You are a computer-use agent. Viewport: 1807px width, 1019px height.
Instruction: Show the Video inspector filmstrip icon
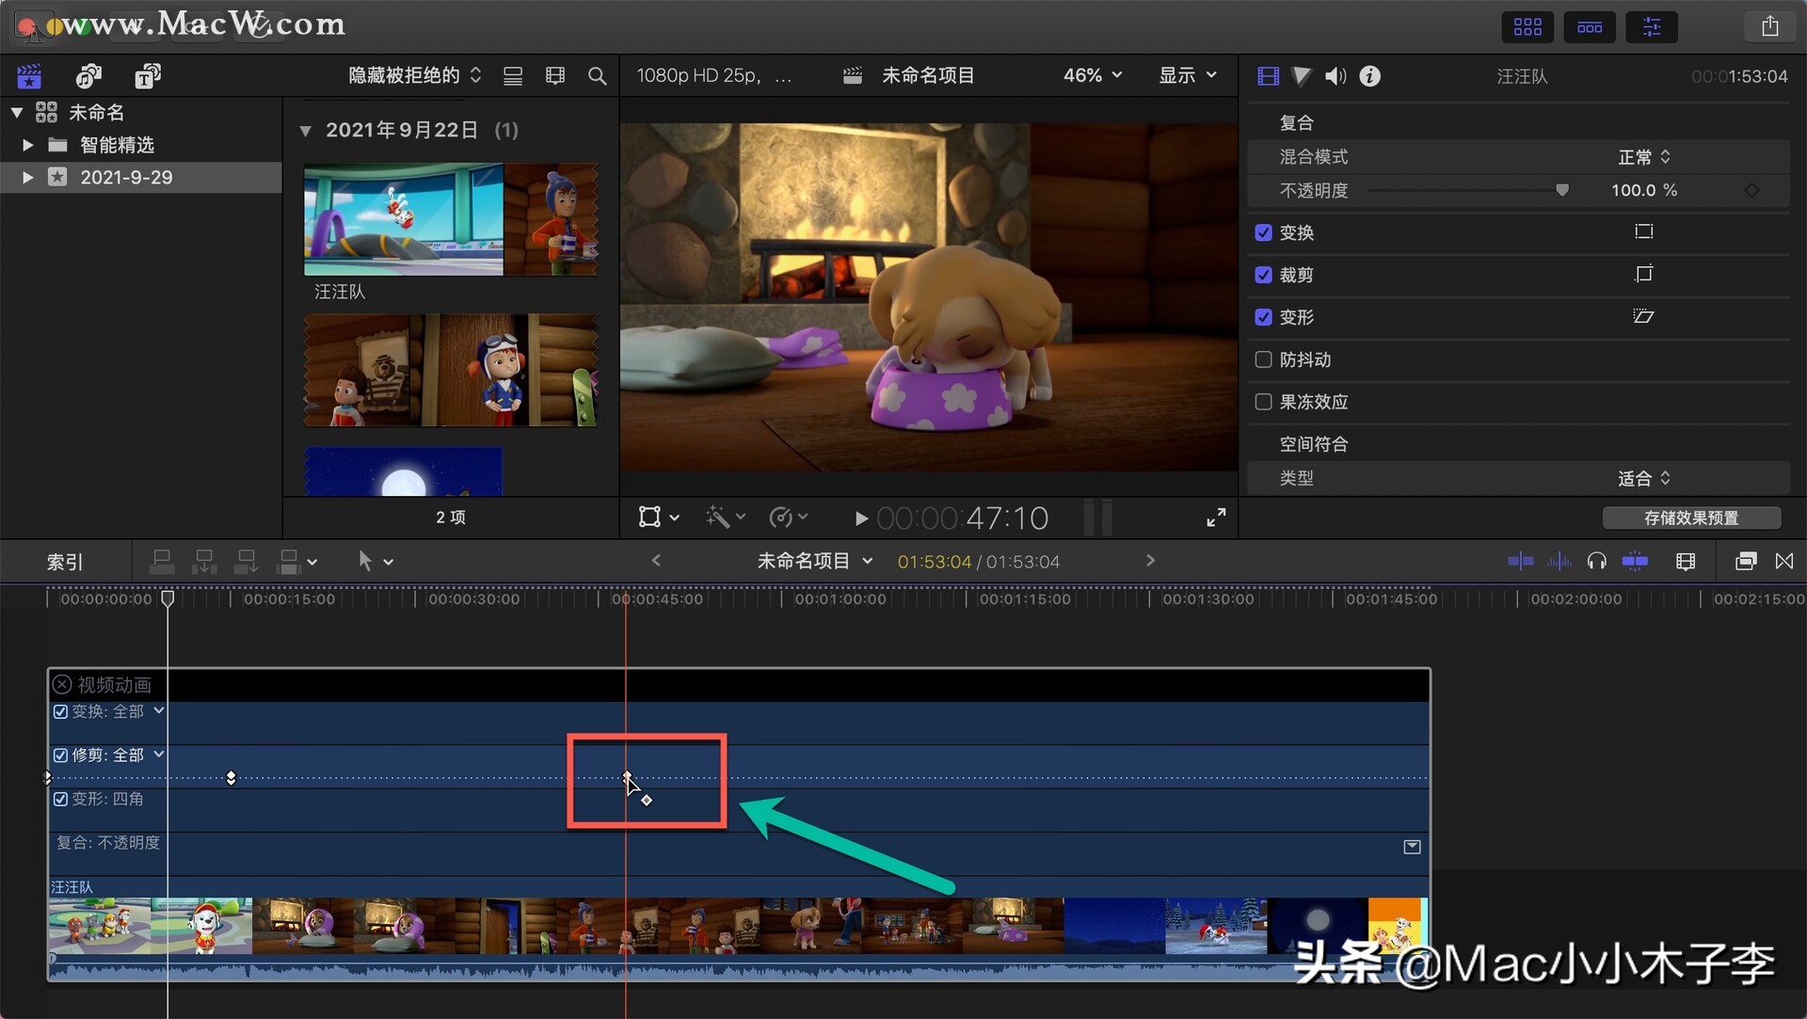coord(1268,76)
